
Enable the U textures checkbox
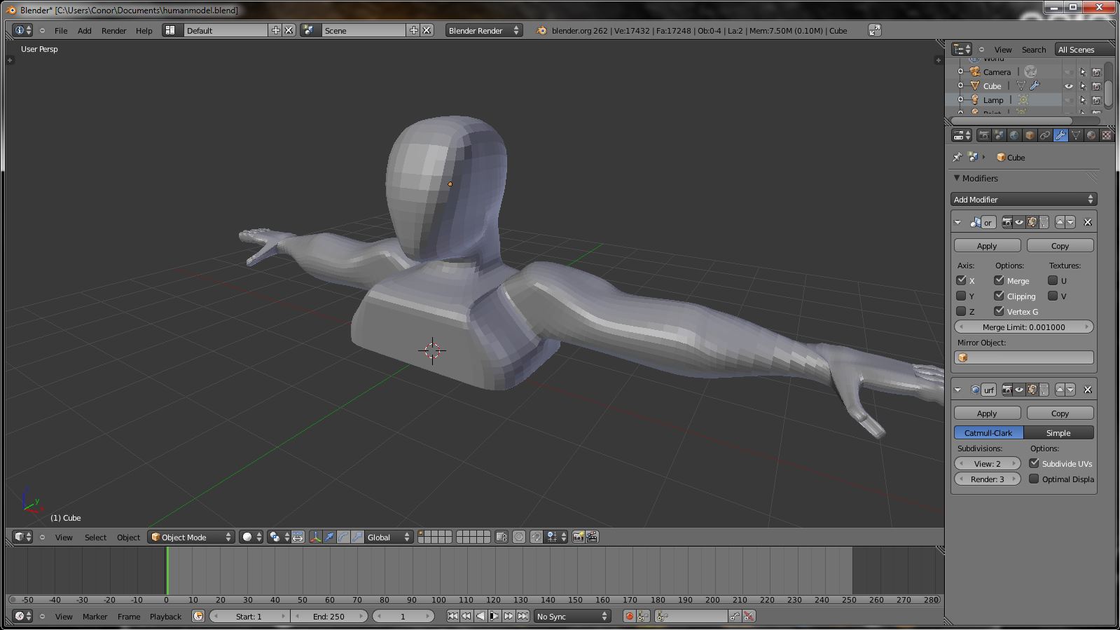[1053, 280]
